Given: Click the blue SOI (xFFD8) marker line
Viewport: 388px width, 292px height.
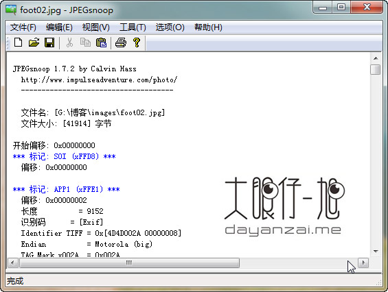Looking at the screenshot, I should pyautogui.click(x=64, y=156).
